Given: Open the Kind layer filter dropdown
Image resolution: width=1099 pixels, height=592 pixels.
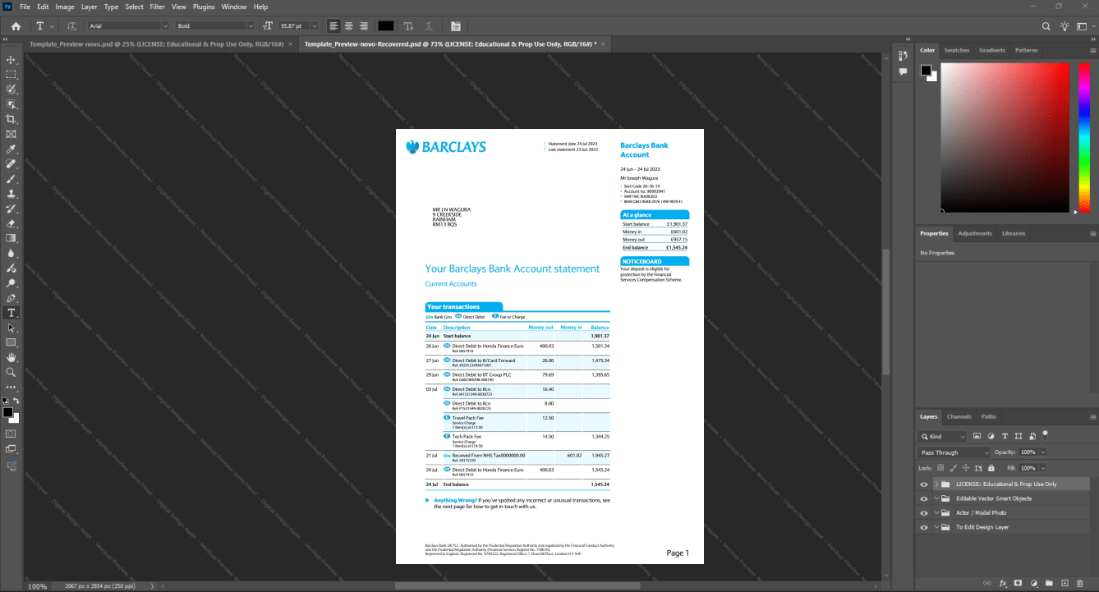Looking at the screenshot, I should coord(943,436).
